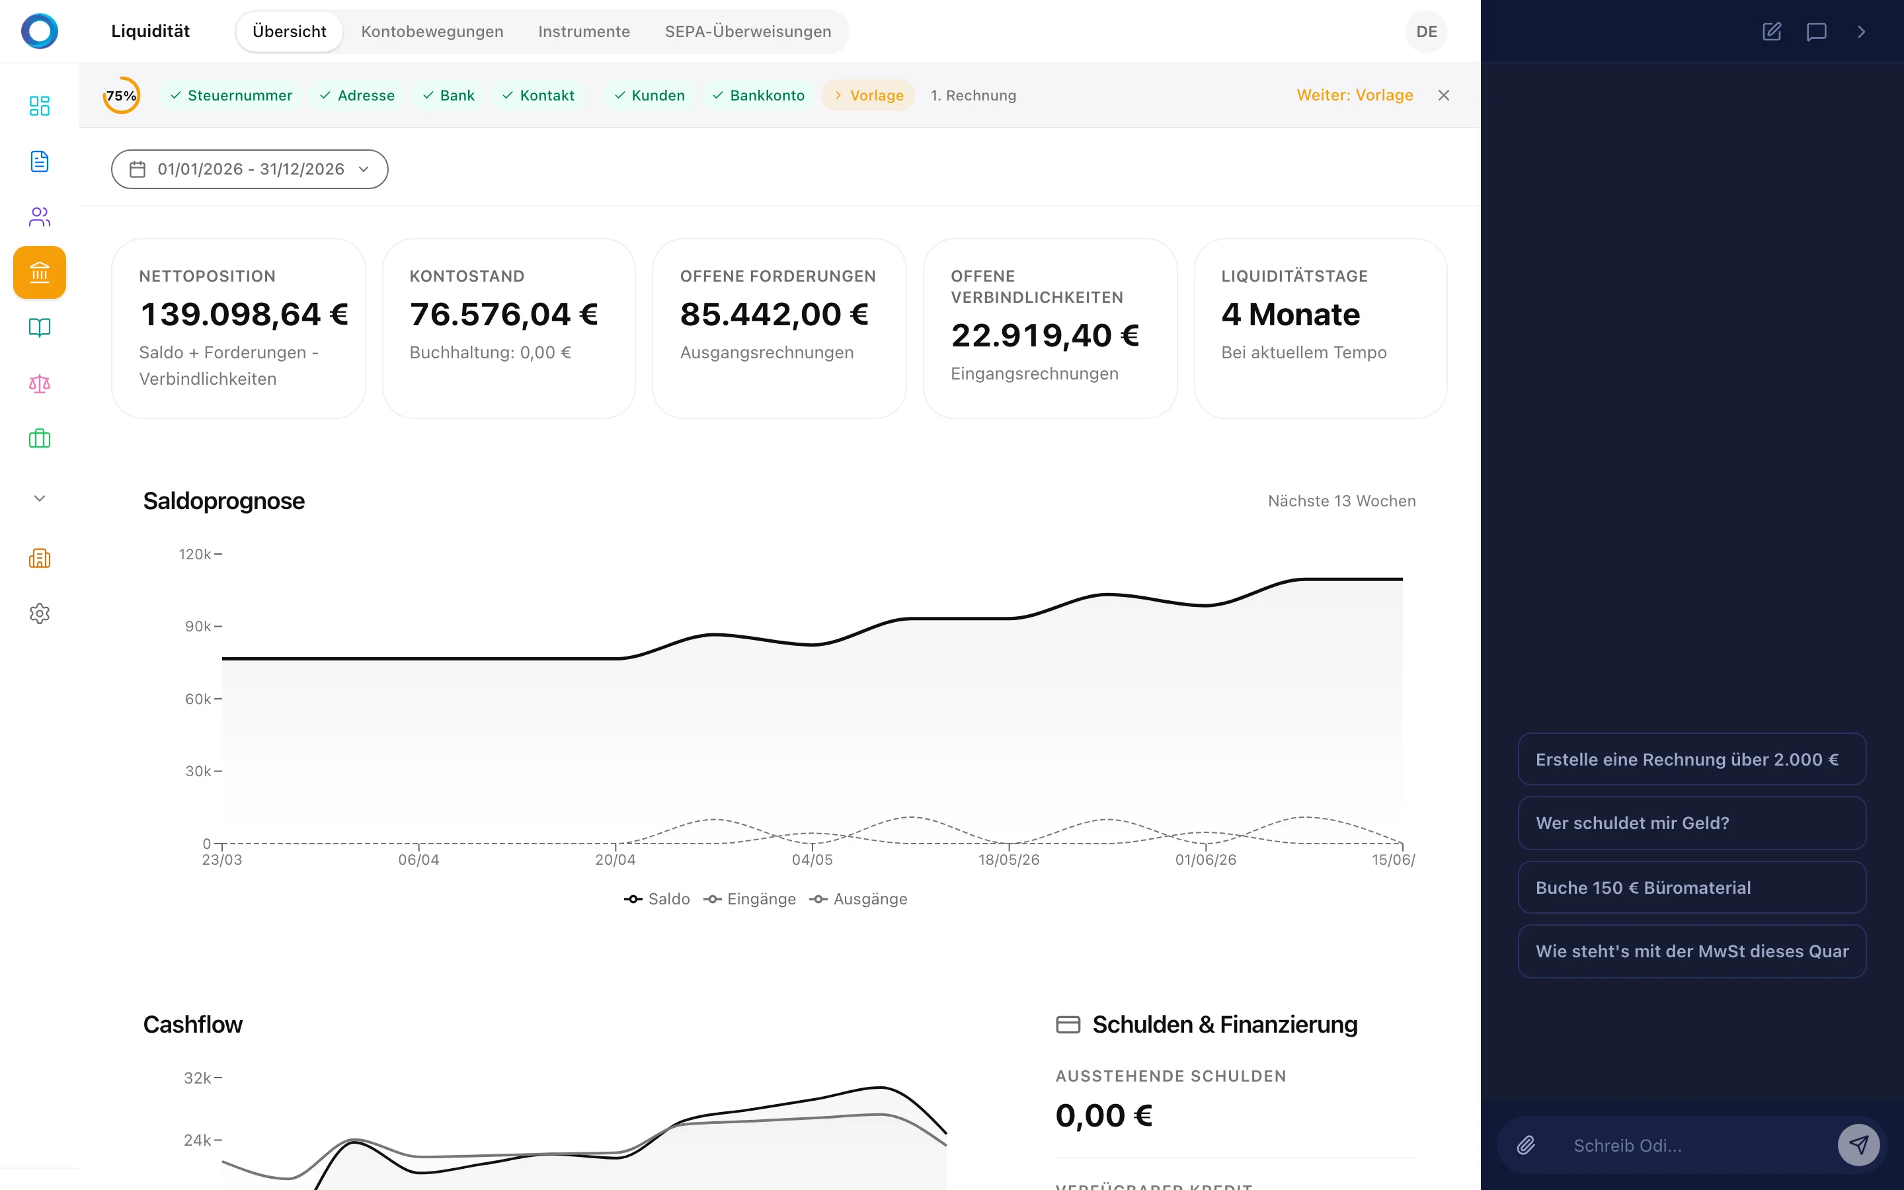Viewport: 1904px width, 1190px height.
Task: Expand the sidebar chevron below the briefcase
Action: click(40, 498)
